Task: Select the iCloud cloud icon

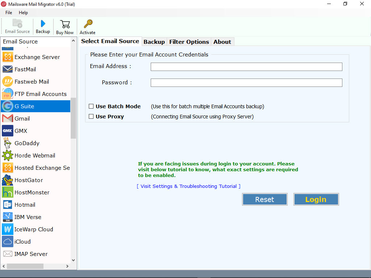Action: 8,241
